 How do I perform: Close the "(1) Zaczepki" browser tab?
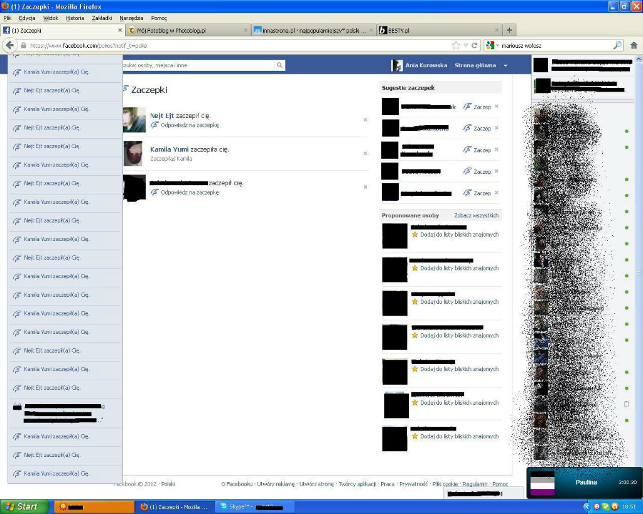pyautogui.click(x=120, y=30)
